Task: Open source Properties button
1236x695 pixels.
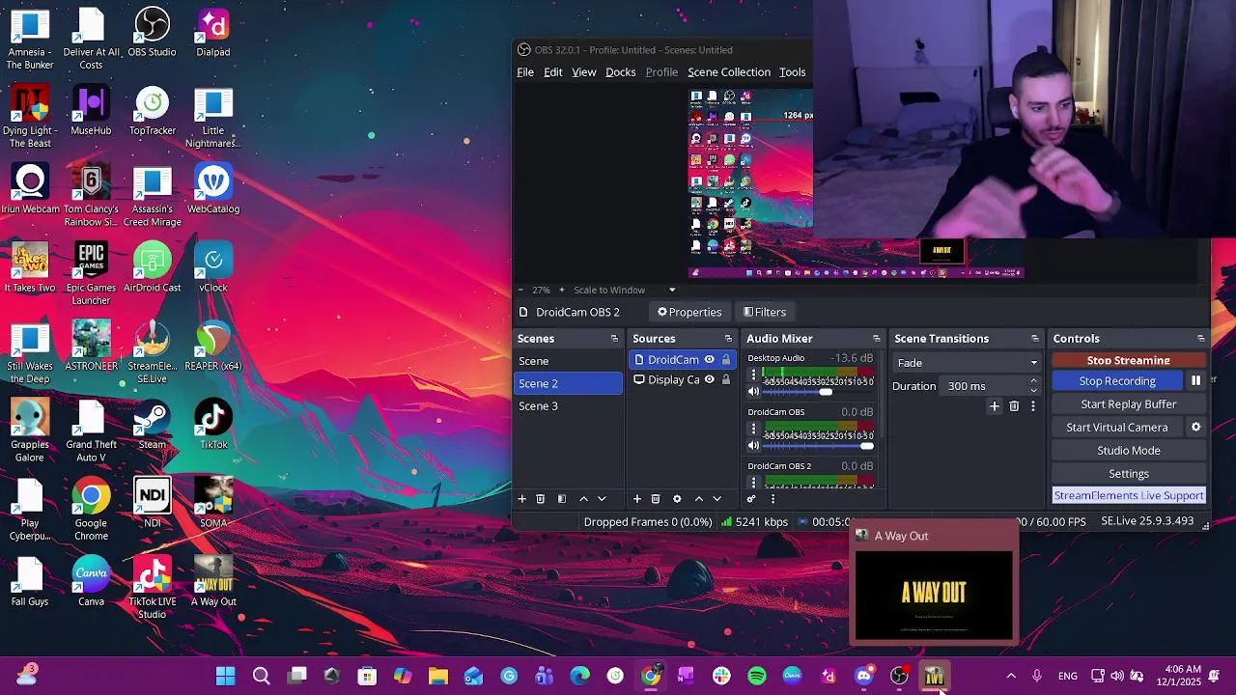Action: [x=689, y=312]
